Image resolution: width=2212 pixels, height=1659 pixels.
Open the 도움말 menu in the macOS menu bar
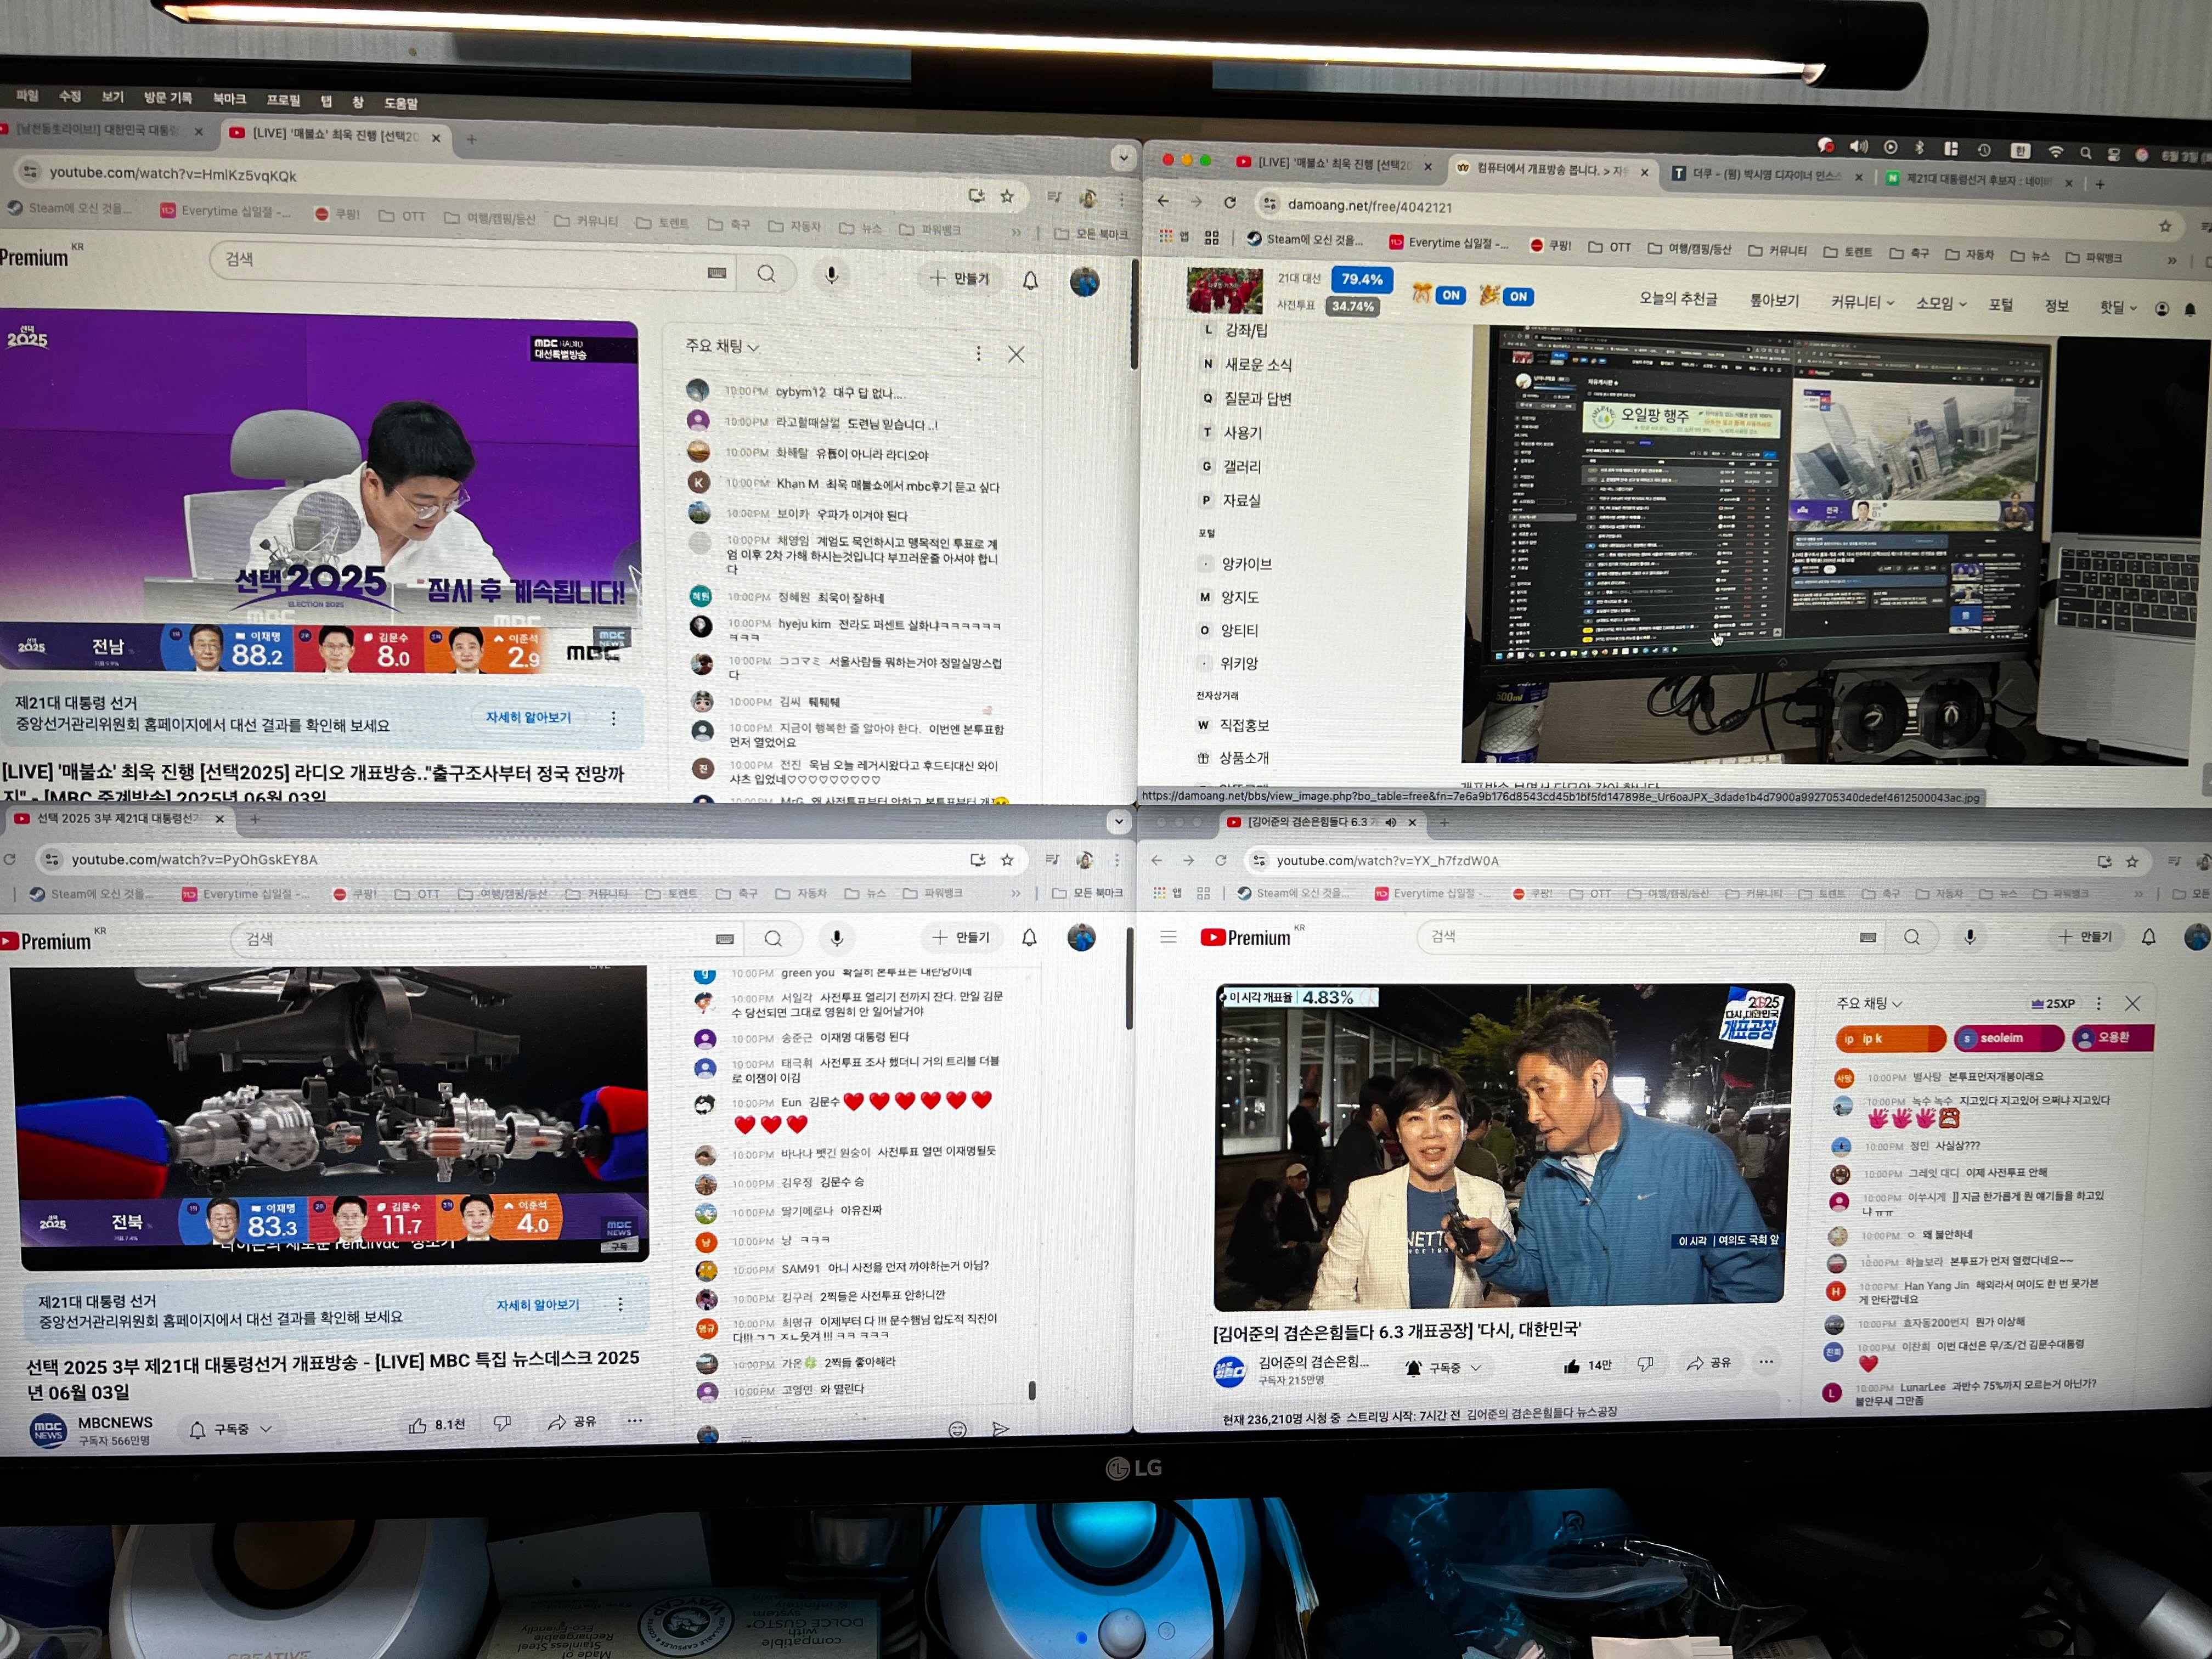click(x=401, y=103)
